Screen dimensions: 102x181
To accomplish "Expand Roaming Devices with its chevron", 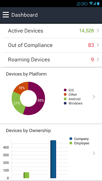I will 98,60.
